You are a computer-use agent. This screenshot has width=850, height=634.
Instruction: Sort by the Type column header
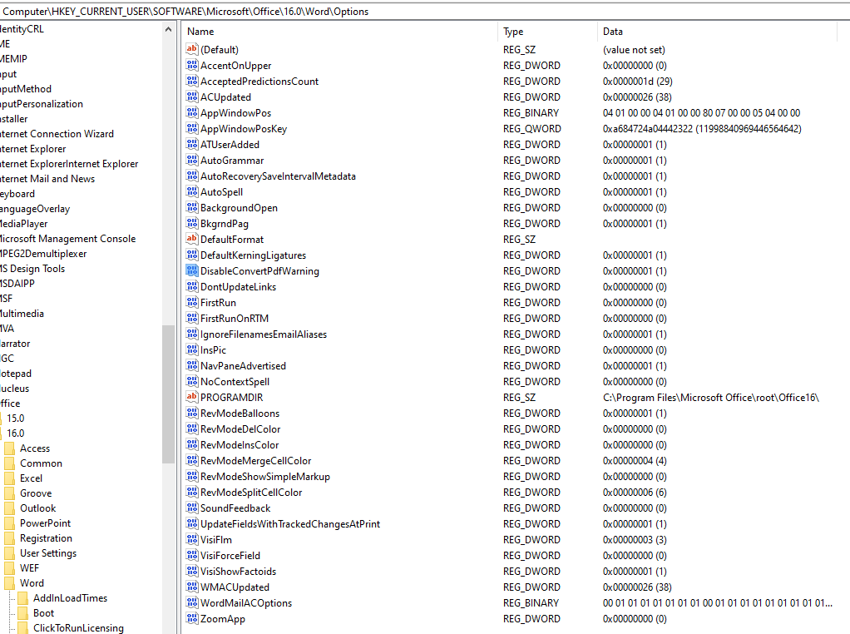[x=510, y=32]
